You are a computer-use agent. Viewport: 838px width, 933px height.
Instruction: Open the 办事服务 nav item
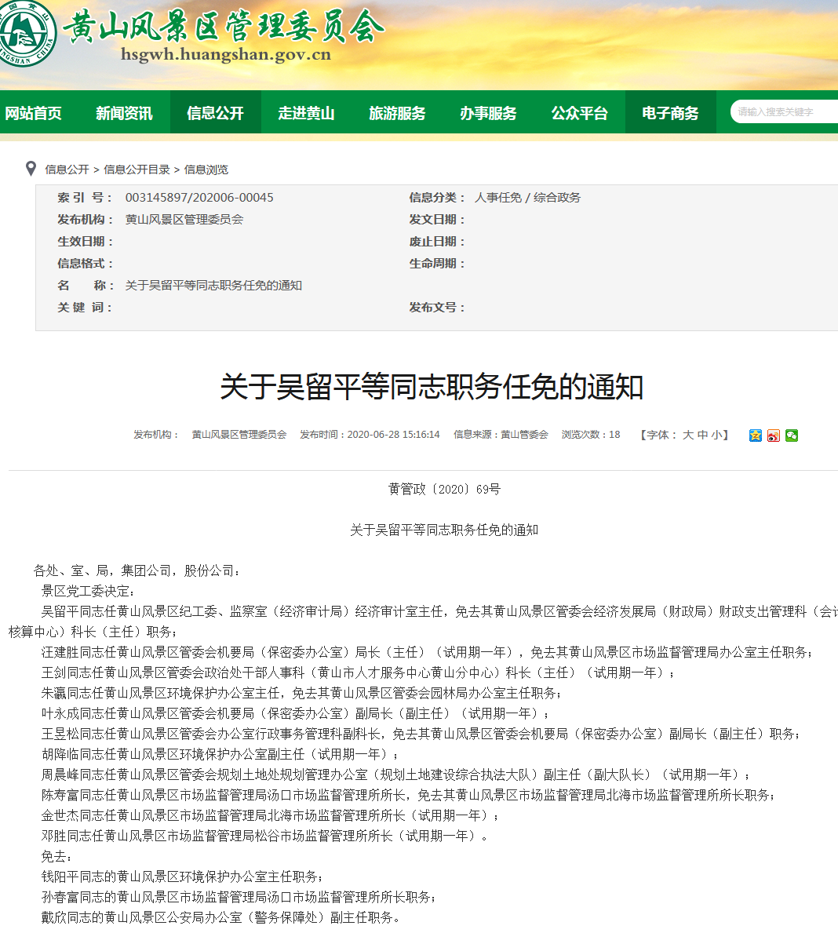click(489, 113)
